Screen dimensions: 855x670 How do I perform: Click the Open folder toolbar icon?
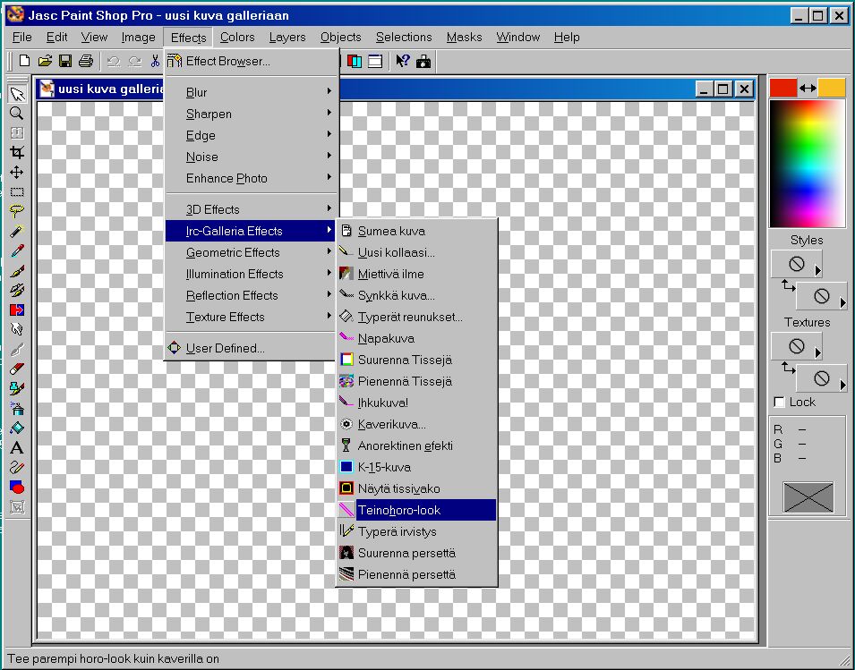(x=45, y=61)
